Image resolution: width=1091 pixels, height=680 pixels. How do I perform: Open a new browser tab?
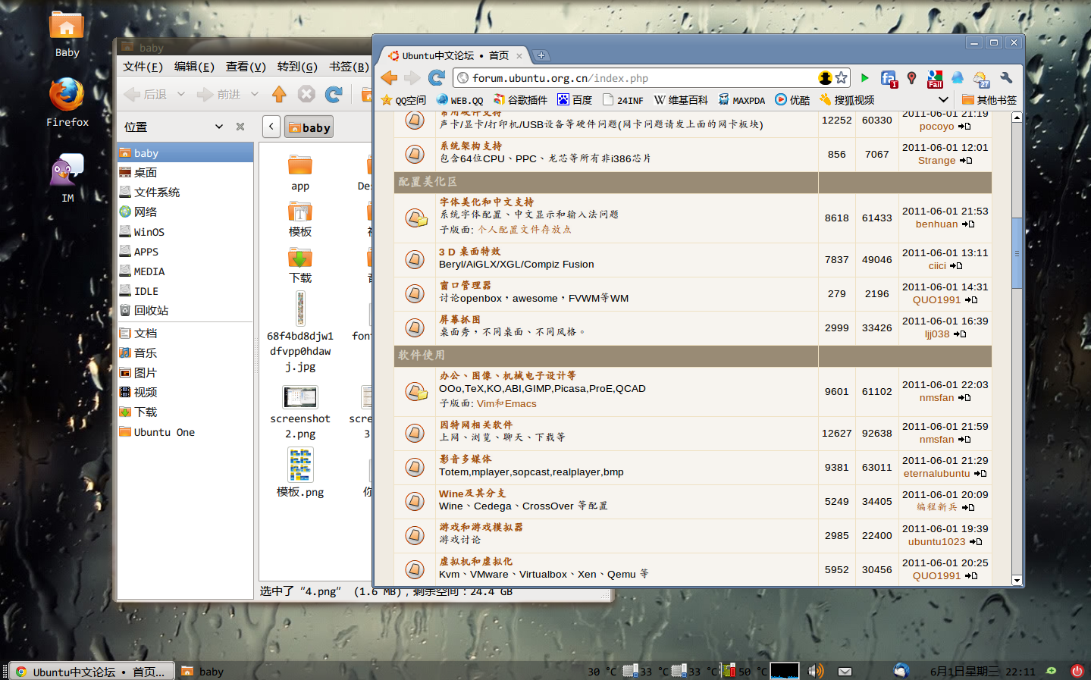541,55
